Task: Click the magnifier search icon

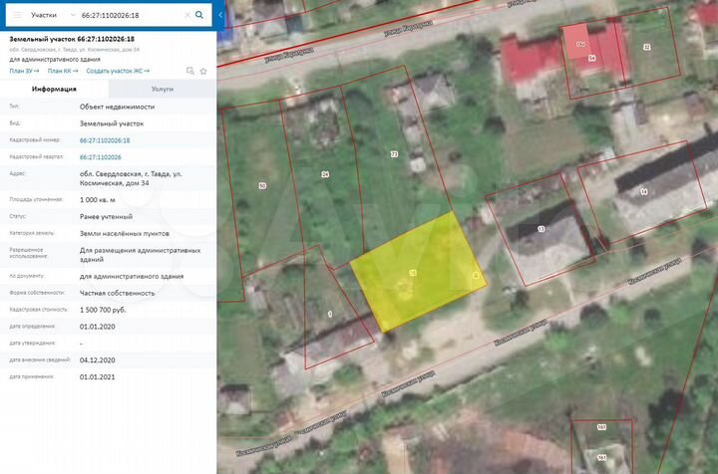Action: [x=199, y=16]
